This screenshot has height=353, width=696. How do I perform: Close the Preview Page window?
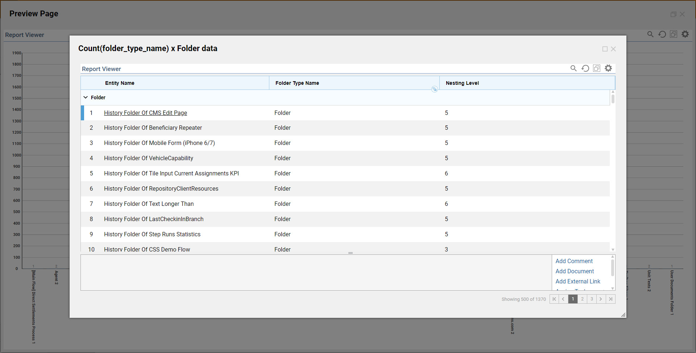pos(682,14)
